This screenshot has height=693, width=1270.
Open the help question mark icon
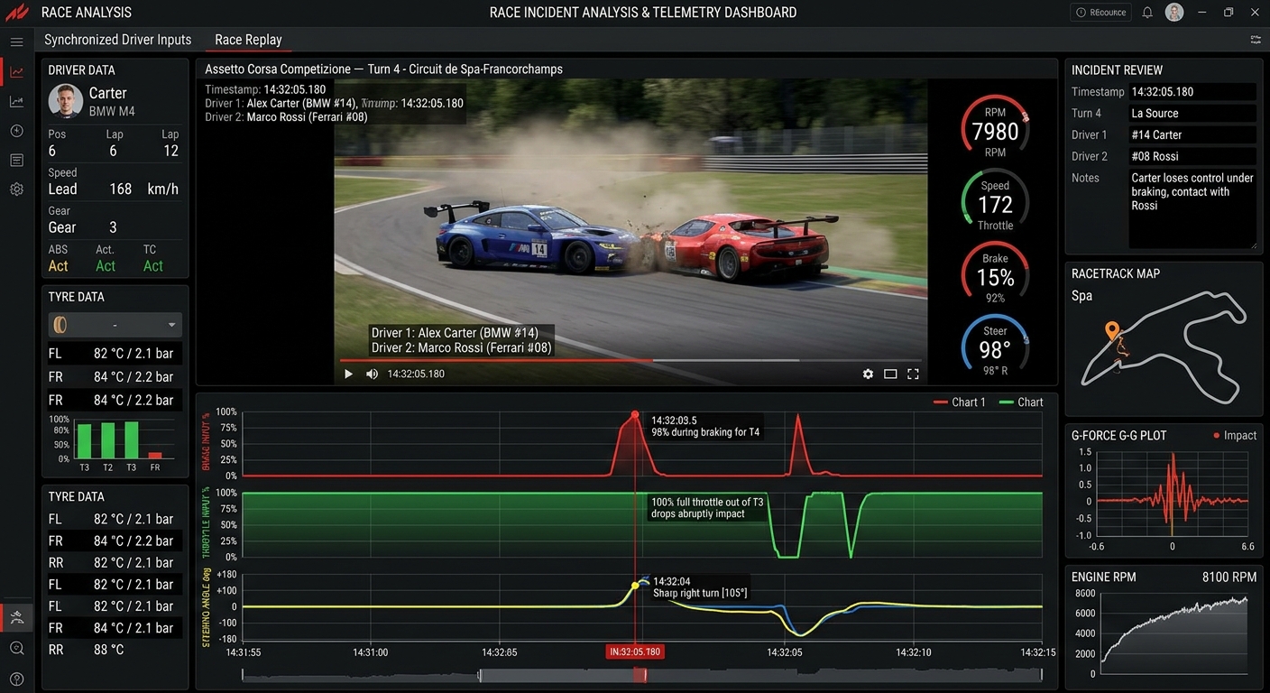[x=16, y=679]
